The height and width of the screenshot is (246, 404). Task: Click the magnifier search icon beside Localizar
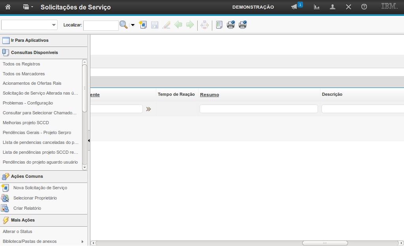pyautogui.click(x=123, y=25)
